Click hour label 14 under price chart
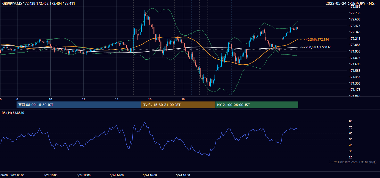 click(x=117, y=99)
